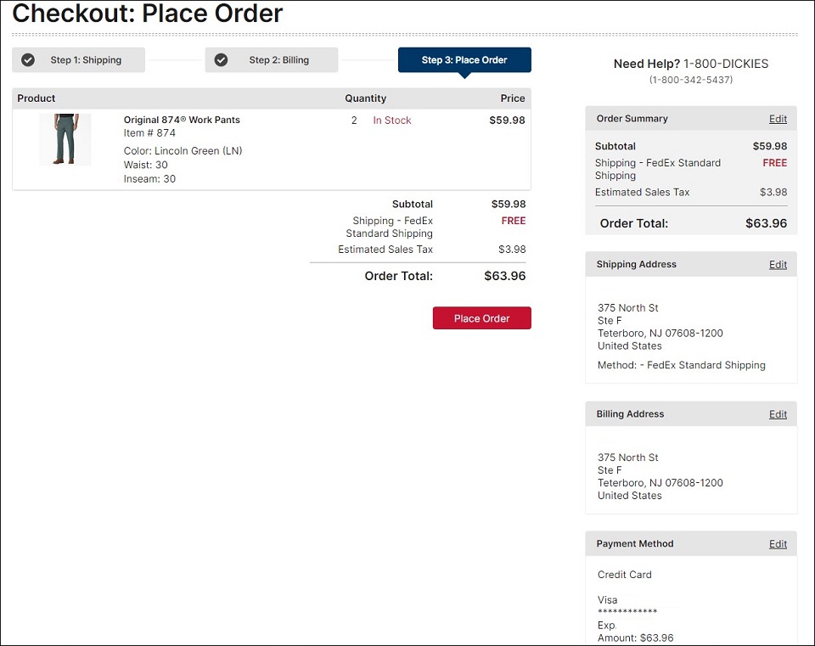This screenshot has width=815, height=646.
Task: Click the red Place Order button
Action: pos(482,318)
